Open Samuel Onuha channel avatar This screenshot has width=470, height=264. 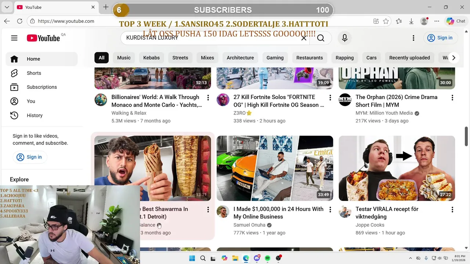(x=223, y=212)
